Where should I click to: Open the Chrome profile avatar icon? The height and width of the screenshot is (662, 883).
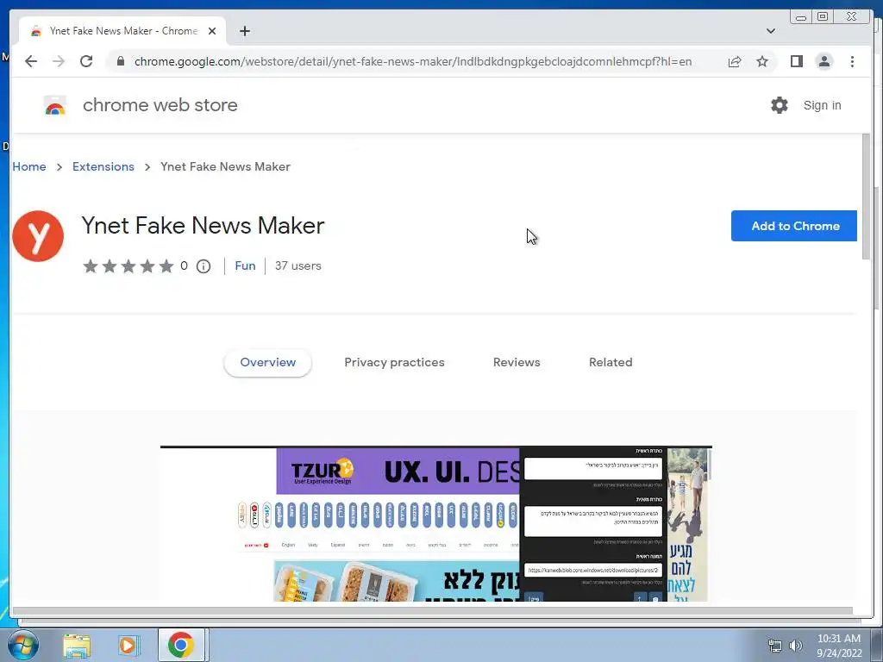click(x=824, y=61)
